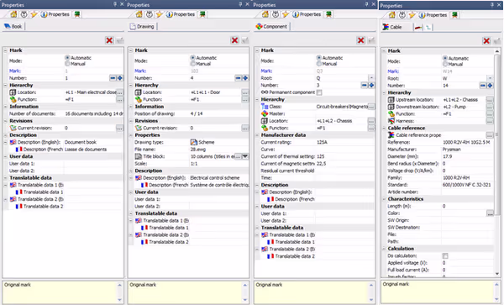Select Automatic mode in Drawing panel
Image resolution: width=504 pixels, height=305 pixels.
tap(192, 58)
